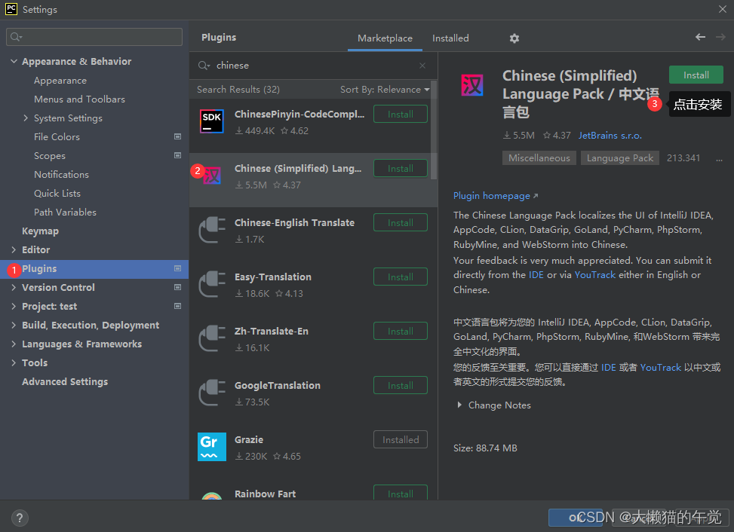Select Path Variables settings
Screen dimensions: 734x532
65,212
